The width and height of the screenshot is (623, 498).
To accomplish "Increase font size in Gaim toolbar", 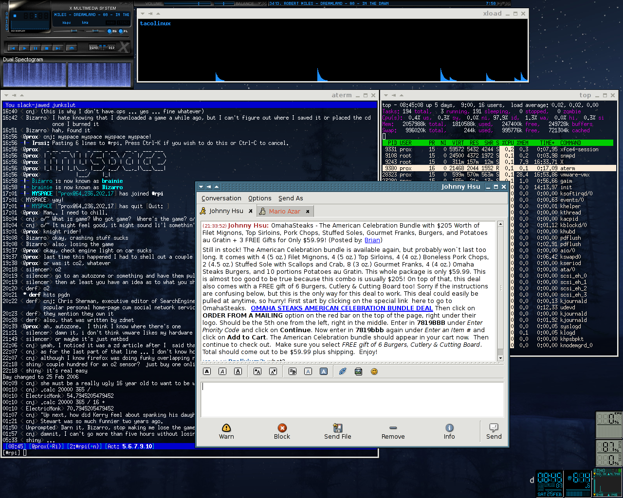I will [257, 372].
